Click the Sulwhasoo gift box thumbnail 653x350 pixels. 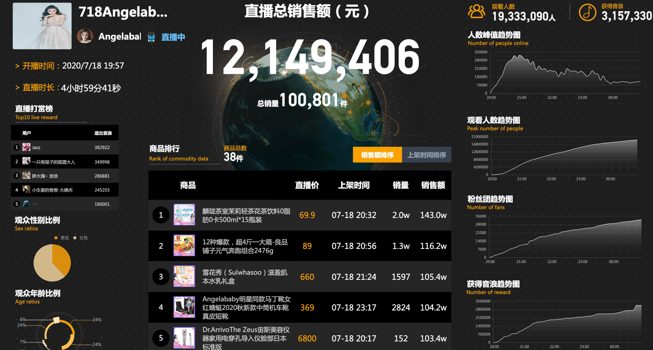point(184,276)
